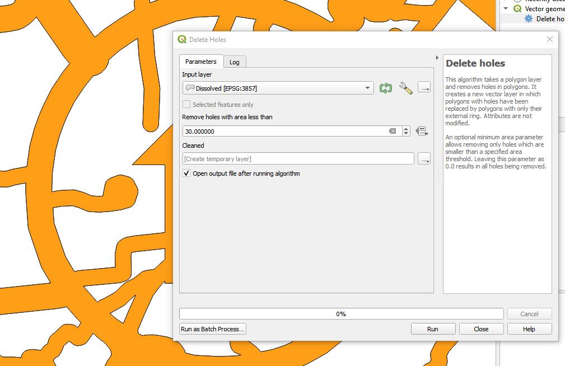Open Cleaned output browse ellipsis button

click(424, 159)
